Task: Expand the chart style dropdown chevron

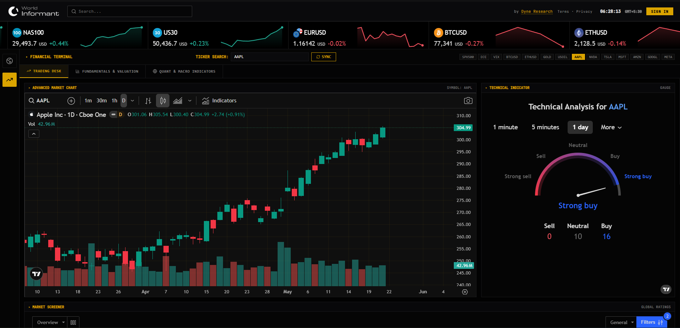Action: pyautogui.click(x=190, y=101)
